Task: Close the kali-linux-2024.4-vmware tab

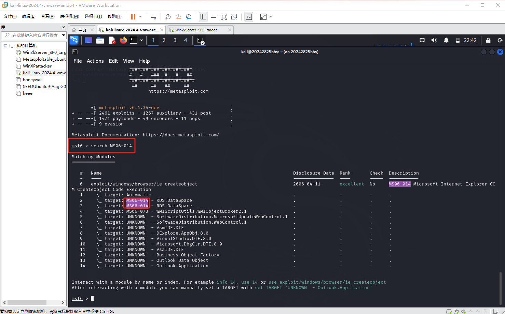Action: pos(162,30)
